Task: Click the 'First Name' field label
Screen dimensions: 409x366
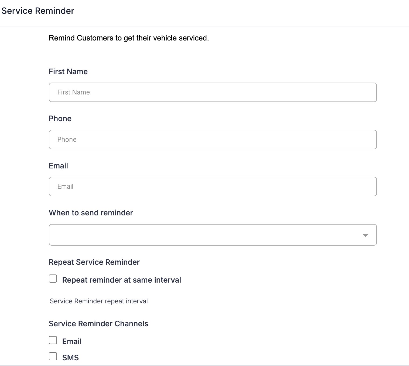Action: [x=68, y=72]
